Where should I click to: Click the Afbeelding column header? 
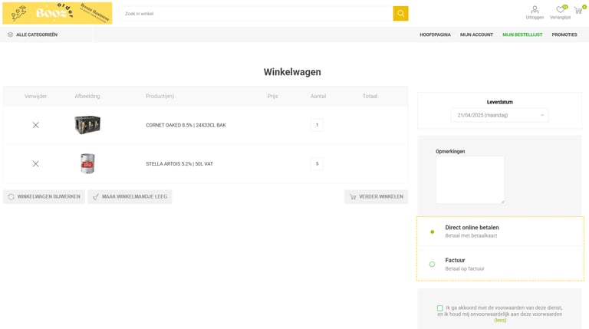click(x=87, y=96)
